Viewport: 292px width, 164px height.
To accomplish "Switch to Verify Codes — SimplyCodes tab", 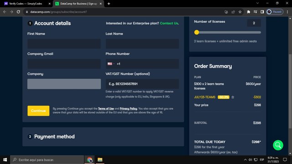I will click(x=26, y=4).
